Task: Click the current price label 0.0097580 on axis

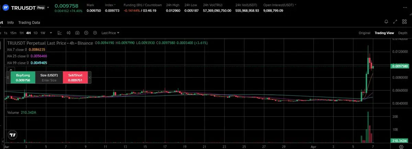Action: point(400,66)
